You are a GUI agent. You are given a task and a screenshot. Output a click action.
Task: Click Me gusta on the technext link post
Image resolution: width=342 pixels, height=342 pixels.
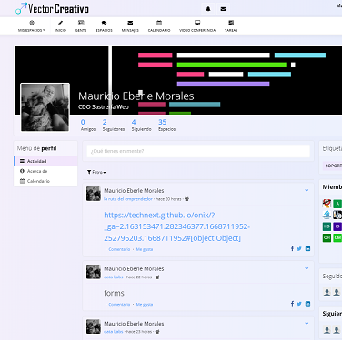pyautogui.click(x=145, y=249)
